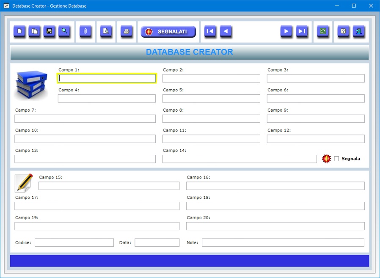Duplicate record using the copy pages icon
Screen dimensions: 380x278
tap(34, 31)
